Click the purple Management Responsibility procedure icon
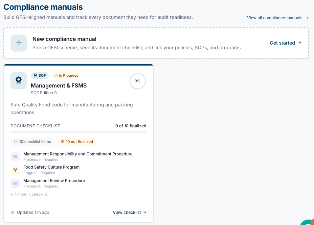 [x=15, y=156]
